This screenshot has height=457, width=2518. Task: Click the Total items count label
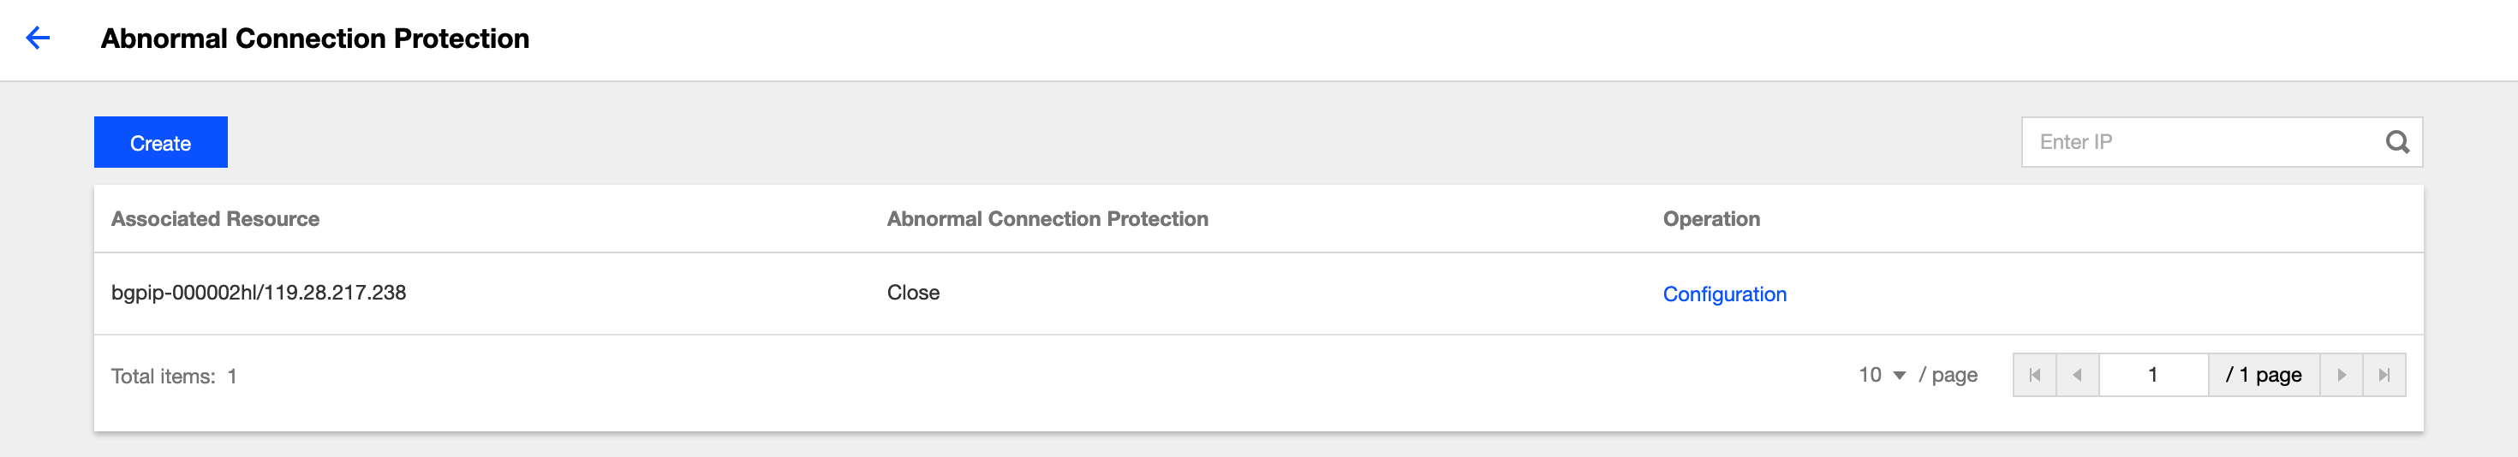click(173, 376)
